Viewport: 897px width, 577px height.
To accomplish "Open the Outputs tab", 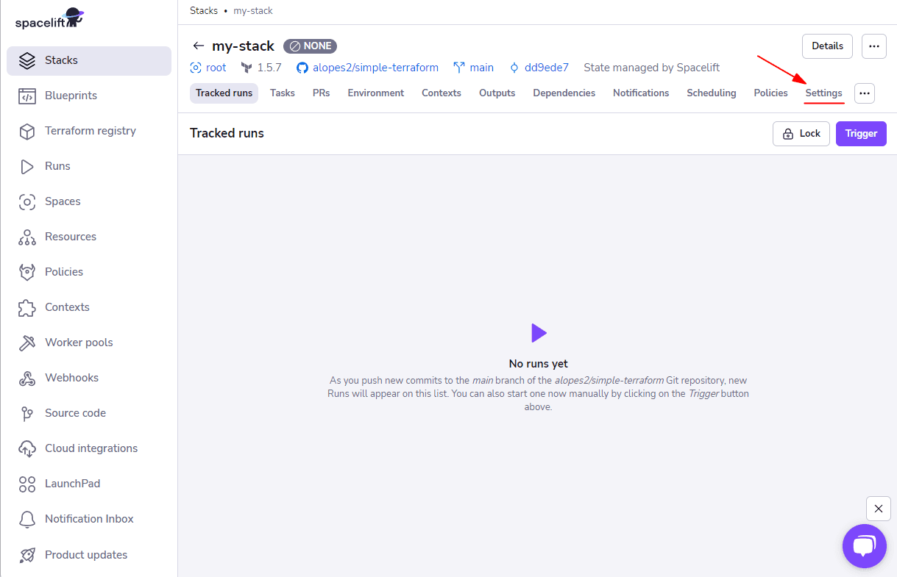I will tap(497, 93).
